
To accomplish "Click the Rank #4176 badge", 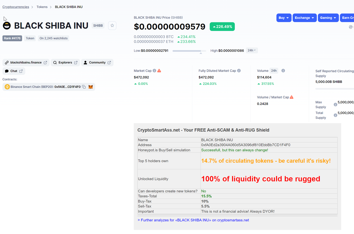I will pos(12,38).
